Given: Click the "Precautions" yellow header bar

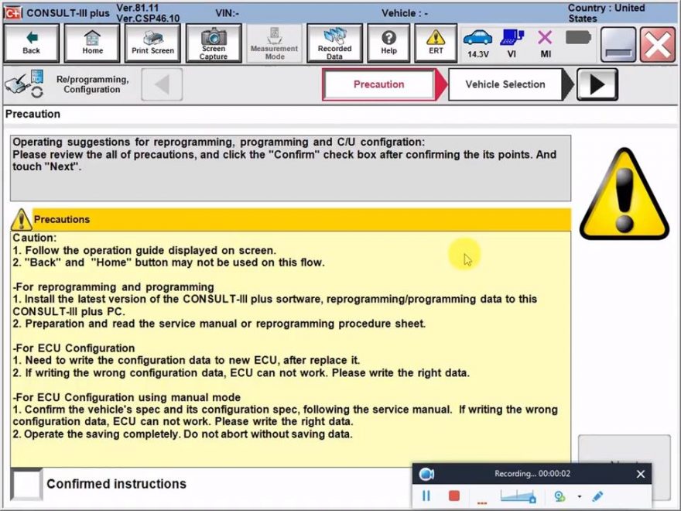Looking at the screenshot, I should tap(301, 219).
